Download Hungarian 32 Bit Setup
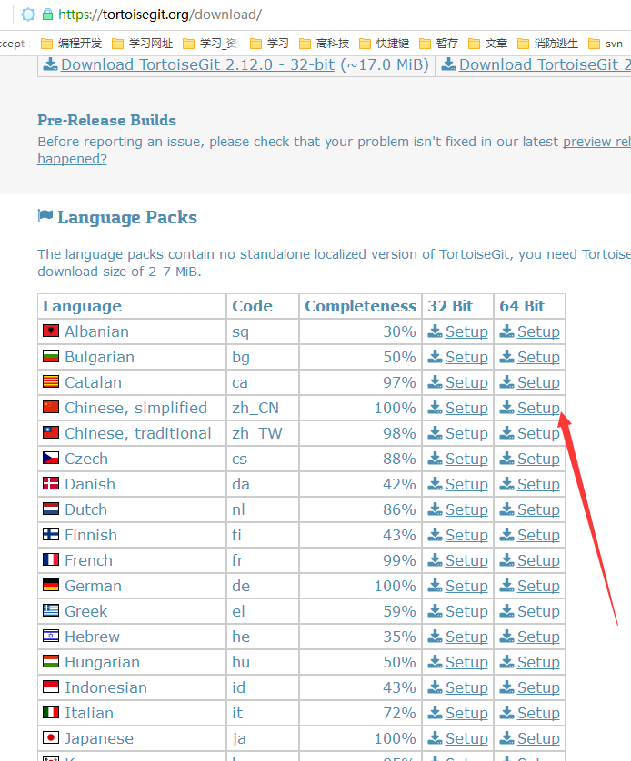 pyautogui.click(x=466, y=662)
